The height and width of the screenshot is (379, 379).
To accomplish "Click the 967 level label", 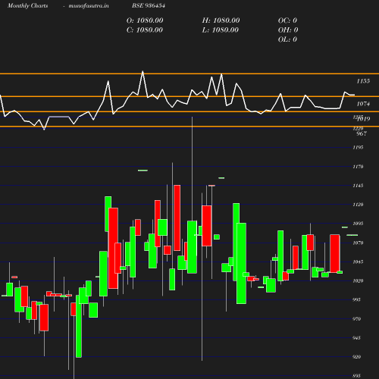I will tap(362, 133).
